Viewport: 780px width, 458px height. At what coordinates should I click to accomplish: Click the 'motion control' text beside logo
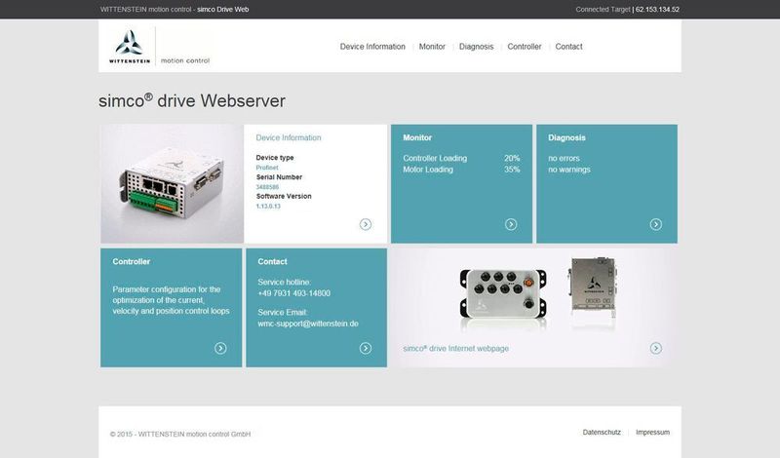click(x=185, y=60)
